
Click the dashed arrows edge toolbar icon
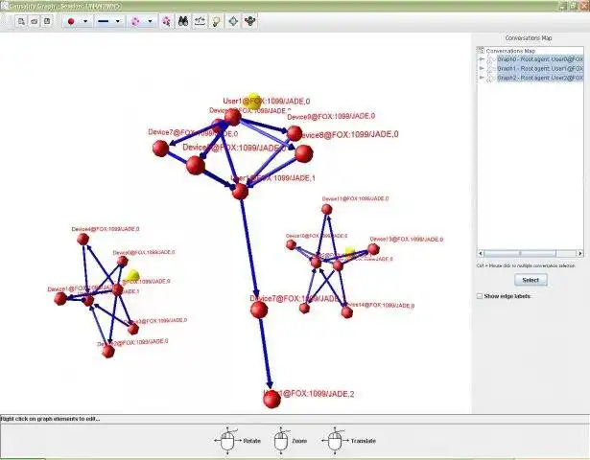[x=200, y=21]
